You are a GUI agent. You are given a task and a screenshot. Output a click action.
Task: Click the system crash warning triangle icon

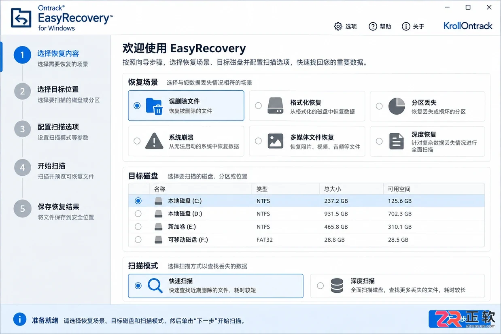tap(154, 141)
